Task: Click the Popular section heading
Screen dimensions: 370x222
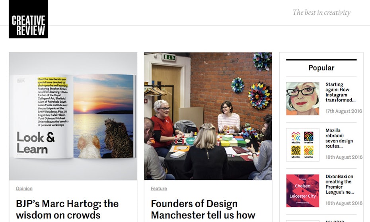Action: [321, 68]
